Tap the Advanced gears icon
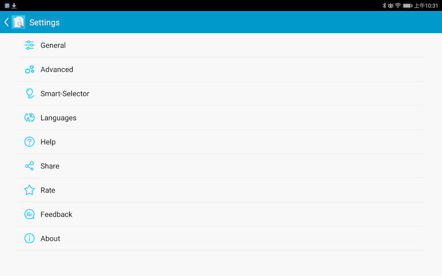The height and width of the screenshot is (276, 442). click(x=30, y=69)
